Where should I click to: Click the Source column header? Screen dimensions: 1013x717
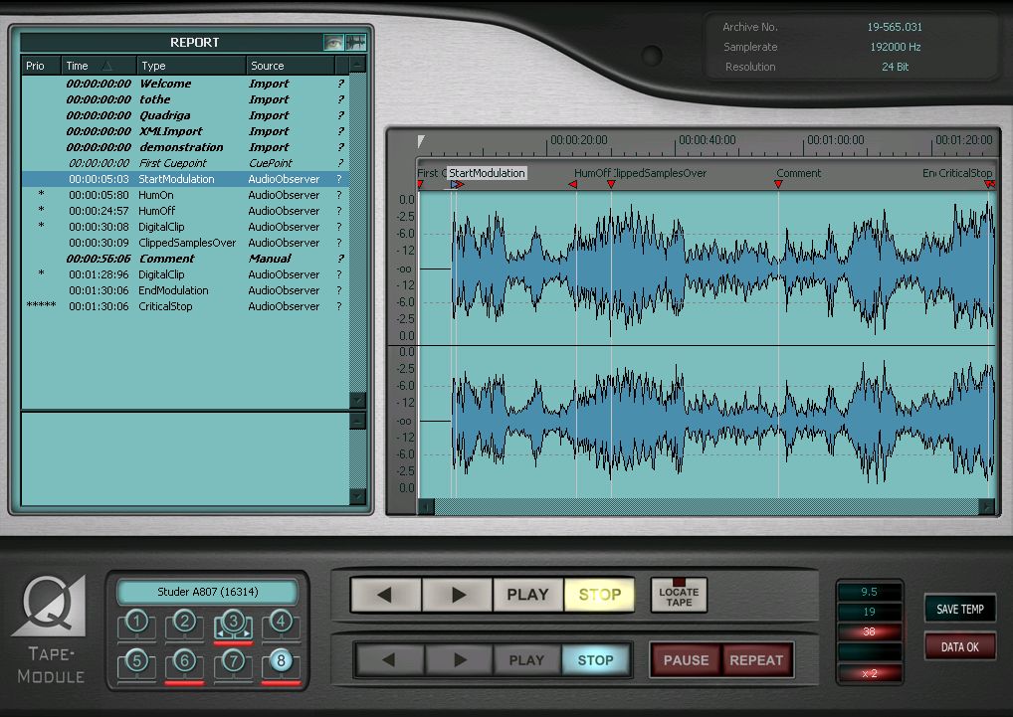(290, 66)
